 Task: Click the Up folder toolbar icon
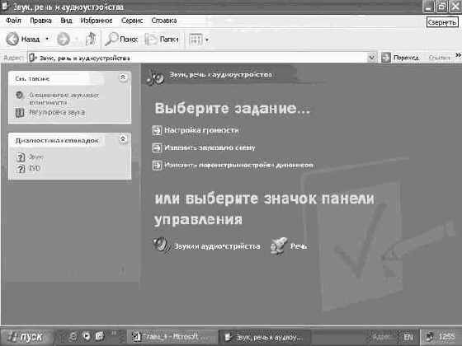point(91,39)
